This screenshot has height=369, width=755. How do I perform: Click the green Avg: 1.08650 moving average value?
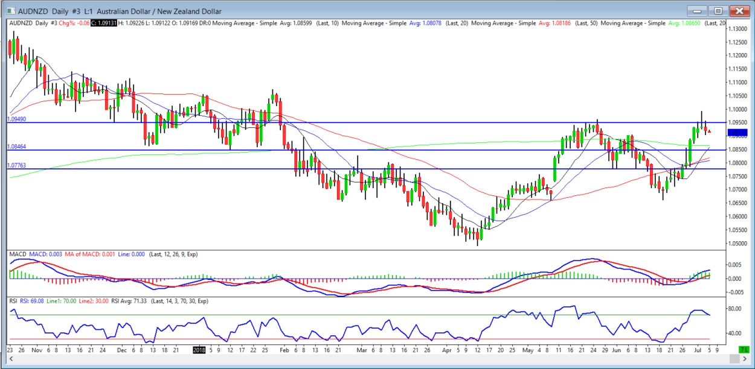[684, 23]
